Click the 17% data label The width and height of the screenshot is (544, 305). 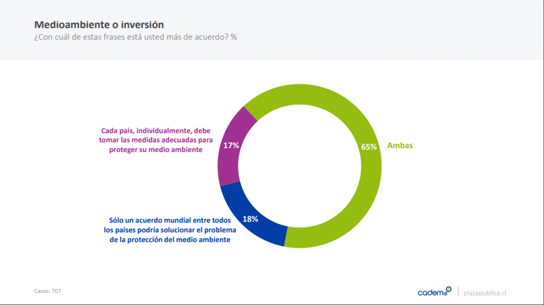pyautogui.click(x=231, y=145)
